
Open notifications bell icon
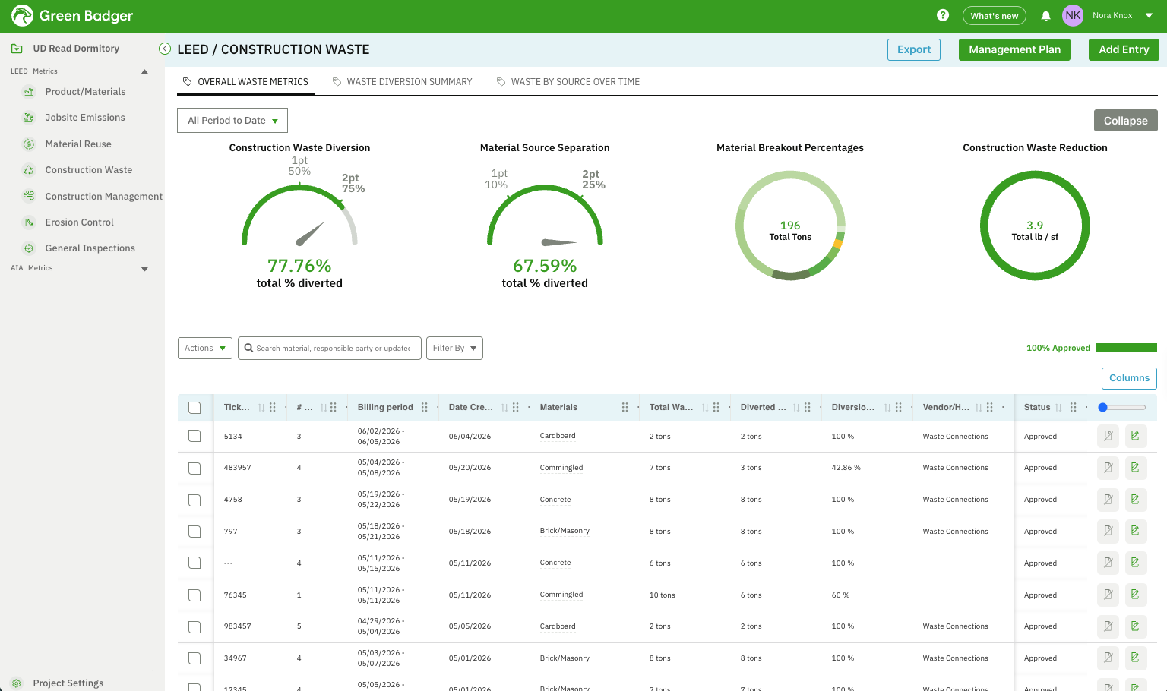tap(1046, 15)
